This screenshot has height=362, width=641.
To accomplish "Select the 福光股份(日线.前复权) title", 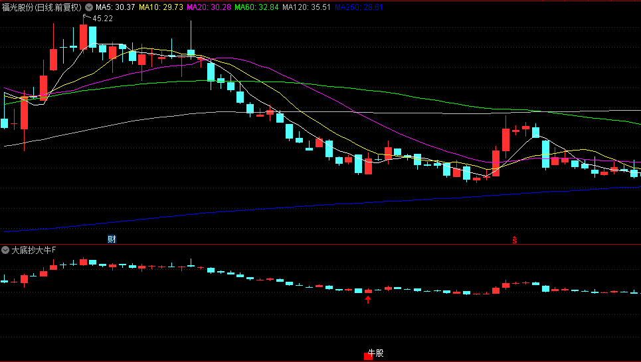I will pos(42,7).
